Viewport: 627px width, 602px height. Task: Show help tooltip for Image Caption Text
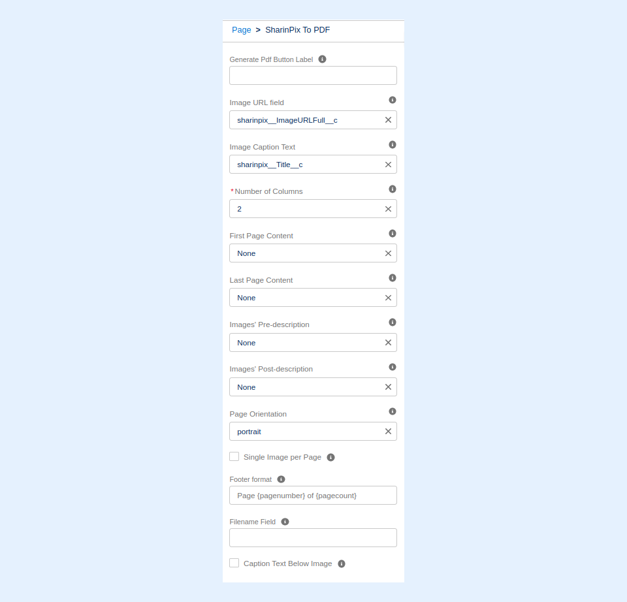pos(393,144)
